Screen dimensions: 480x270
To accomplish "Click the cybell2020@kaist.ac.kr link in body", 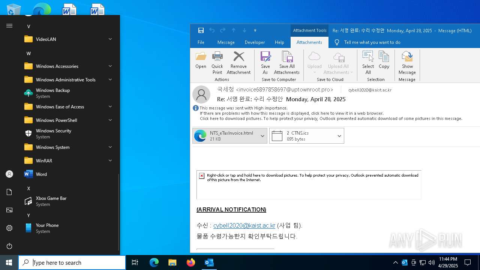I will coord(244,225).
